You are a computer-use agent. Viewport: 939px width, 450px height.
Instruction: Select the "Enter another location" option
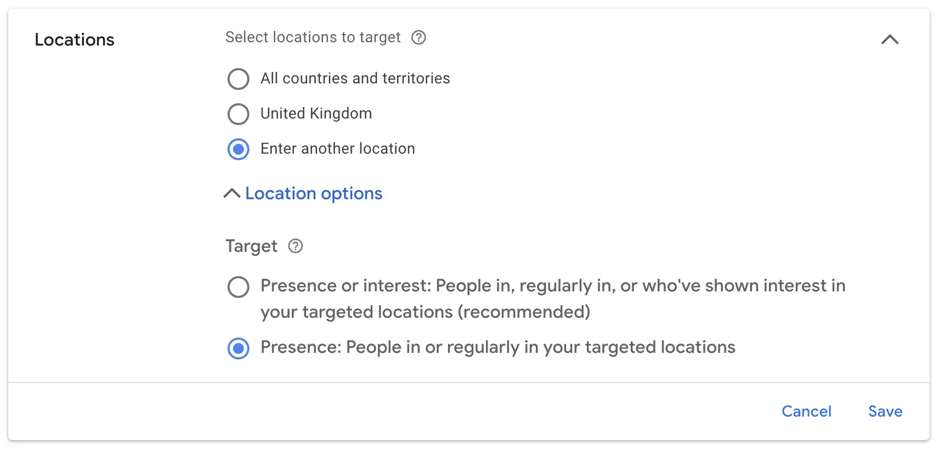(x=238, y=149)
